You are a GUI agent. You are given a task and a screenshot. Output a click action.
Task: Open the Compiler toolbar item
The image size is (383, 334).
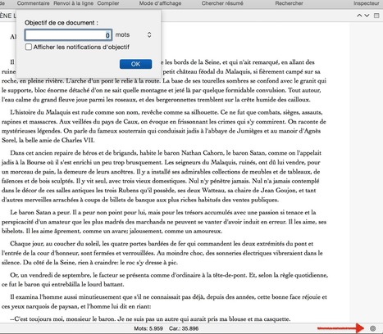click(108, 3)
